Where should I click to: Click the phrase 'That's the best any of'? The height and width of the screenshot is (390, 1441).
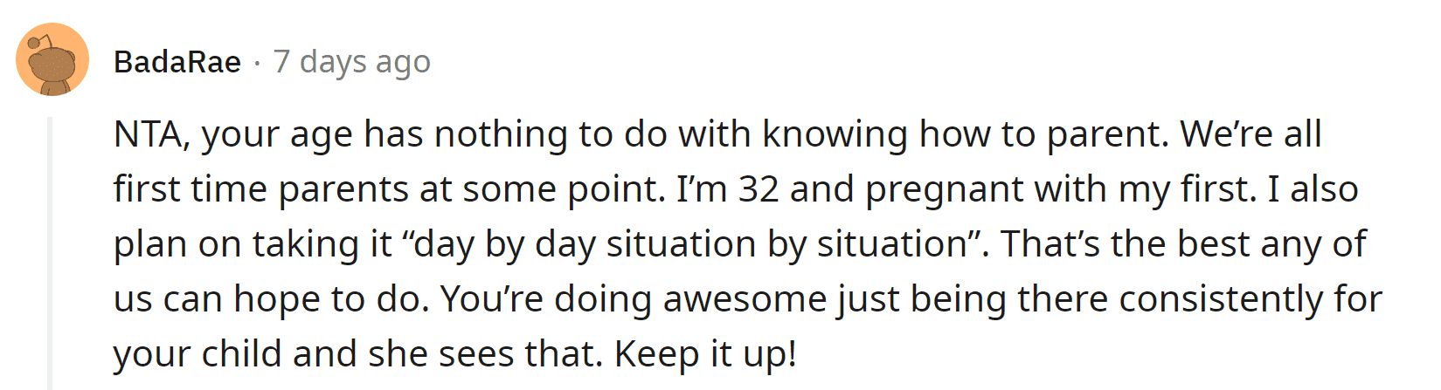coord(1183,244)
